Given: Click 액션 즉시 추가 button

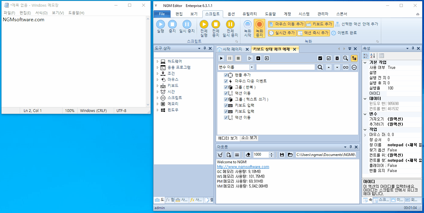Looking at the screenshot, I should click(x=313, y=33).
